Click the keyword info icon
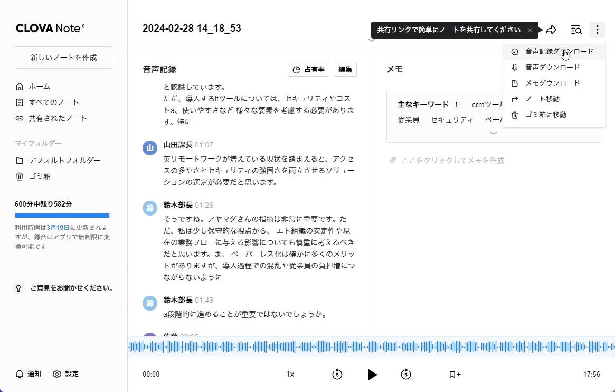The image size is (615, 392). (x=457, y=105)
